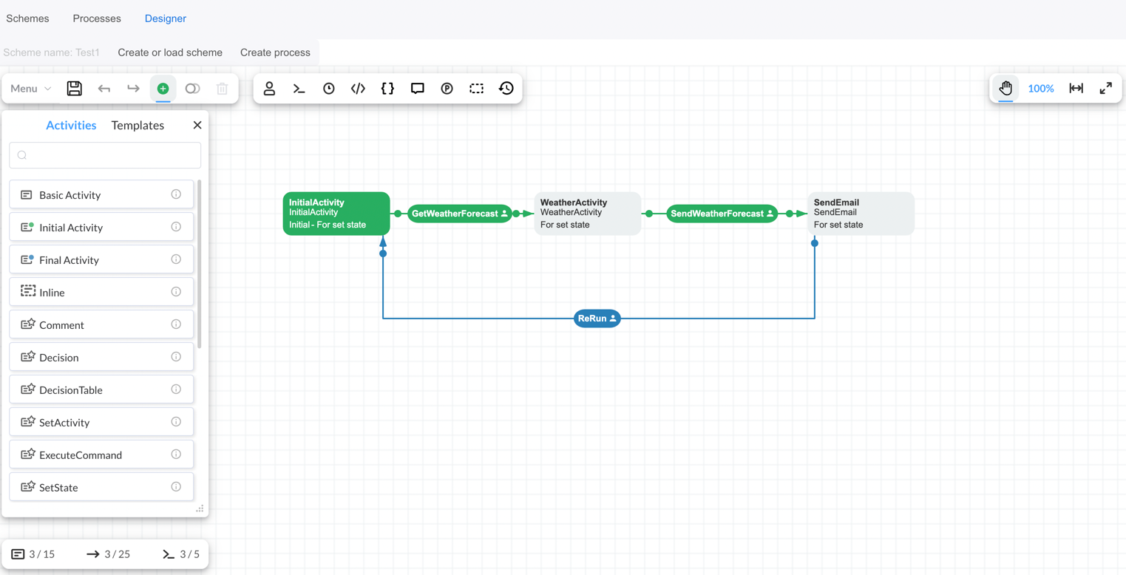The width and height of the screenshot is (1126, 575).
Task: Show info for Basic Activity
Action: click(176, 194)
